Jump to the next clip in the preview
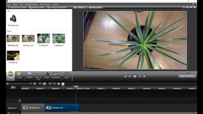 click(144, 76)
